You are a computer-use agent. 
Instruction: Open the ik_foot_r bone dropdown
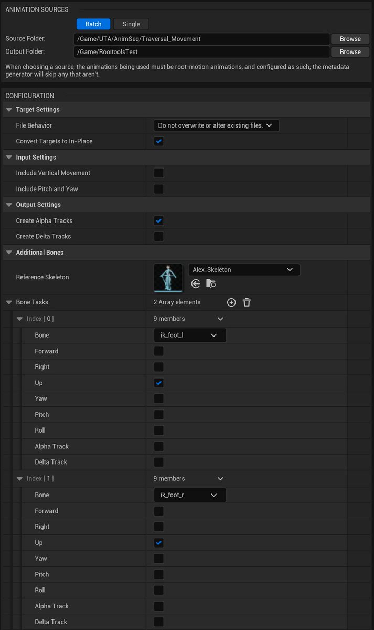pyautogui.click(x=190, y=495)
